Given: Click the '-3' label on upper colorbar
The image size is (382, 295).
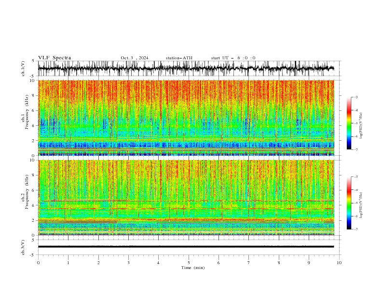Looking at the screenshot, I should coord(355,97).
